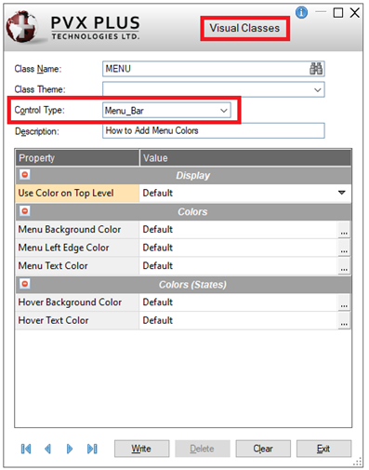Collapse the Colors section
The height and width of the screenshot is (470, 369).
pos(25,211)
